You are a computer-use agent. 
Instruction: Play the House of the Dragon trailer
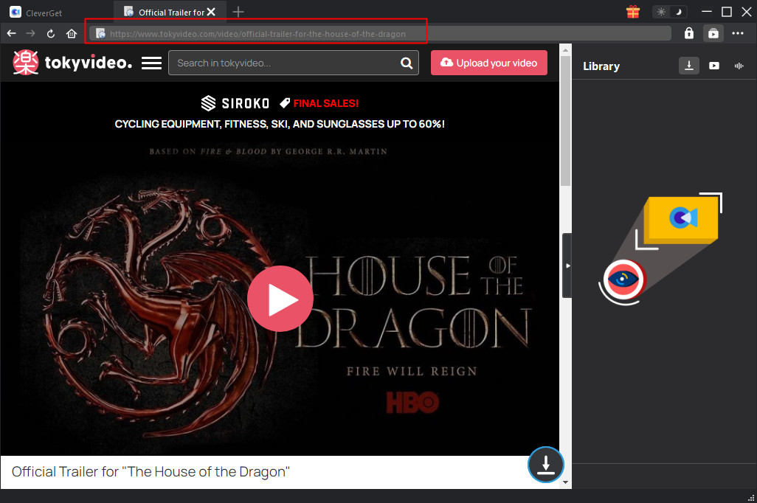[280, 299]
